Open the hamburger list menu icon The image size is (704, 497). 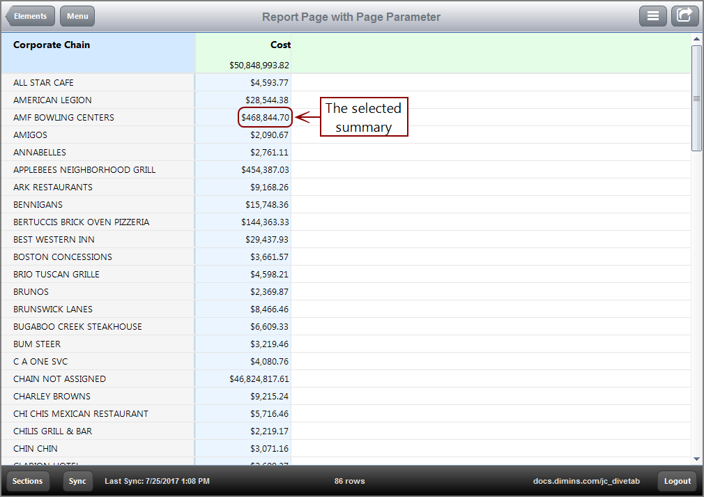[652, 16]
